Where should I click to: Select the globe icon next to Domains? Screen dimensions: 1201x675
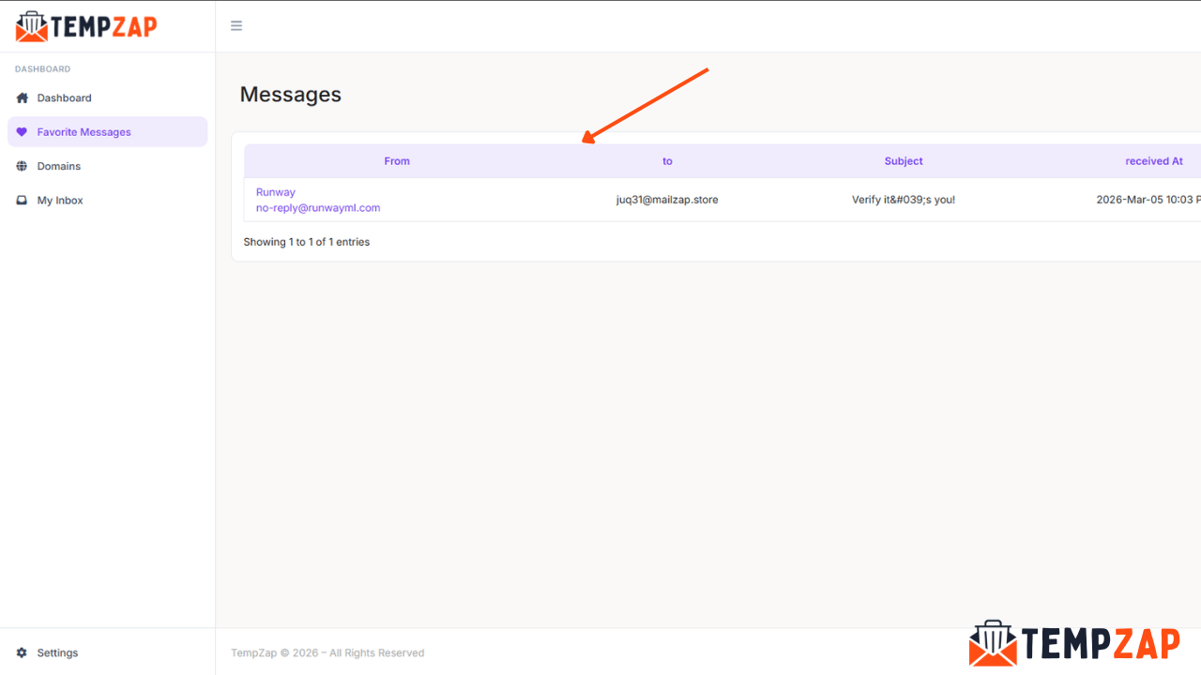coord(22,166)
